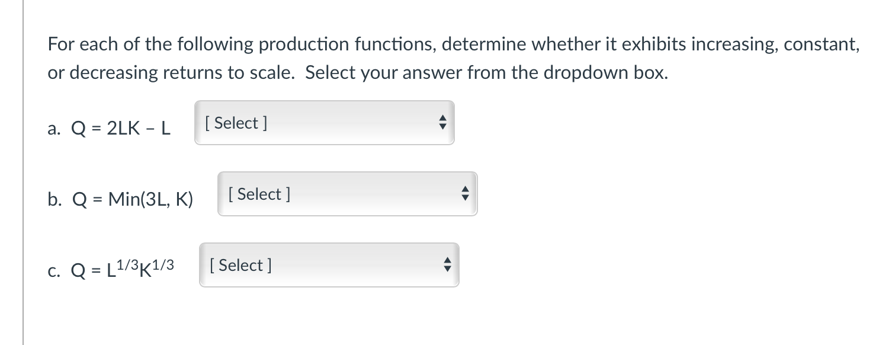Click the down arrow in the third select box
Image resolution: width=892 pixels, height=345 pixels.
point(447,269)
